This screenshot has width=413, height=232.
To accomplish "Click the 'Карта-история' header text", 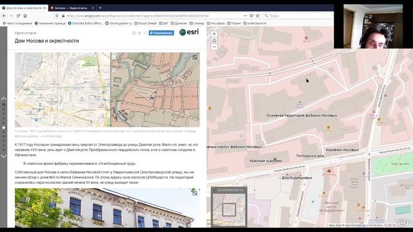I will (x=26, y=33).
